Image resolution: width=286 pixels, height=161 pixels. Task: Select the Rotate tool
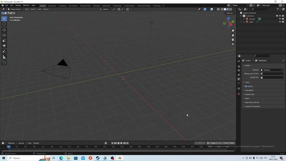pos(4,35)
